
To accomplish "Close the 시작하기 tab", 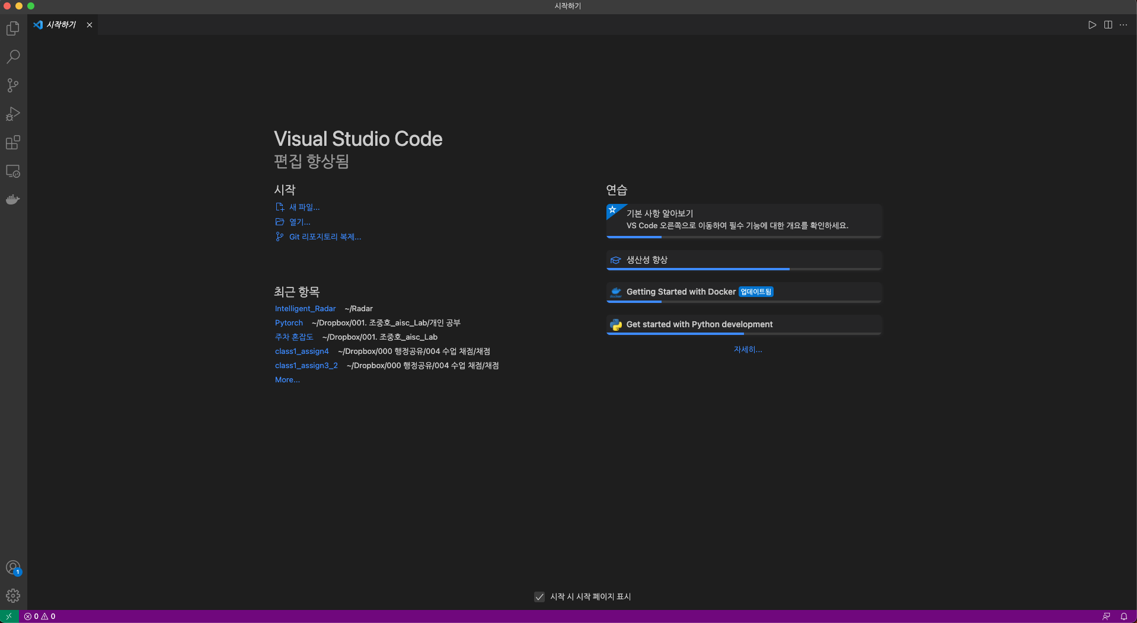I will tap(90, 25).
